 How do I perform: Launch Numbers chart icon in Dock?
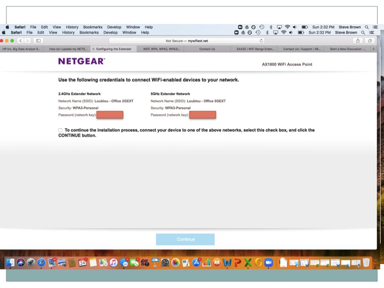pyautogui.click(x=206, y=263)
